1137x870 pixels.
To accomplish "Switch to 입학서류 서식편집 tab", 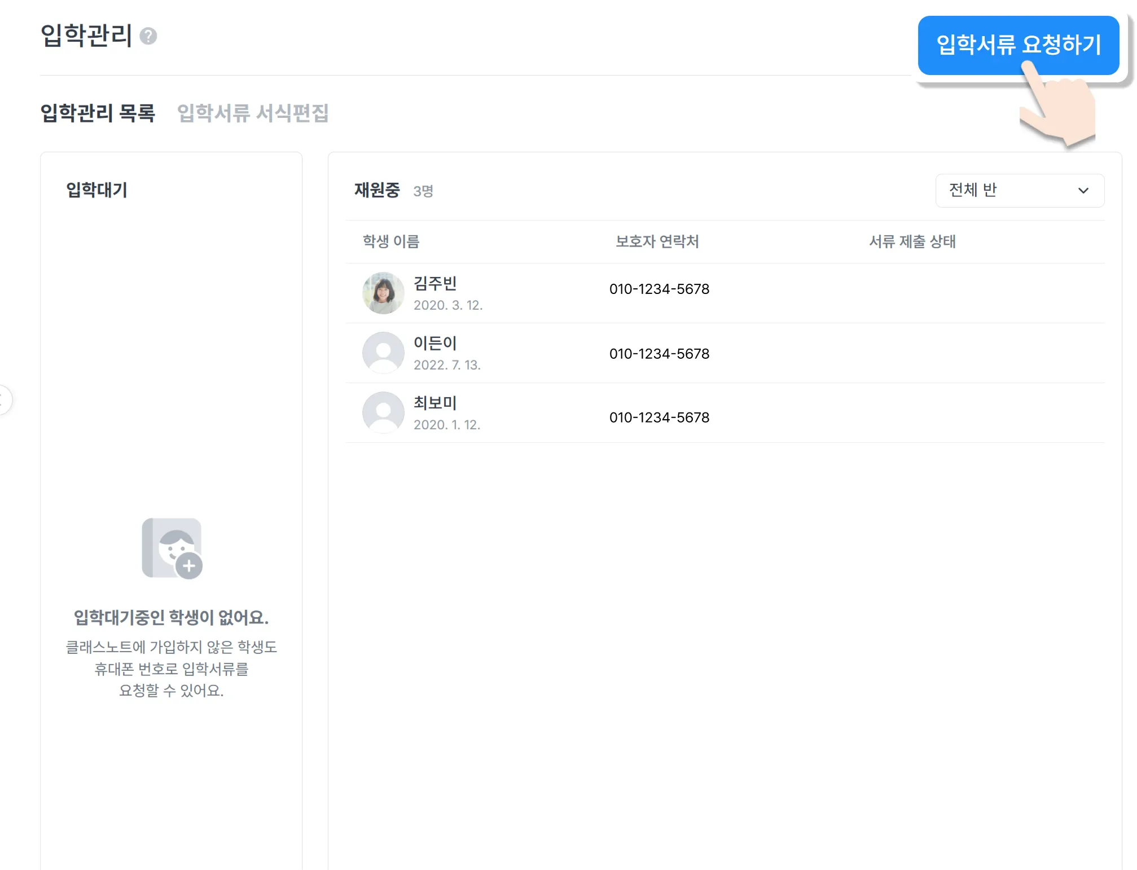I will [x=253, y=113].
